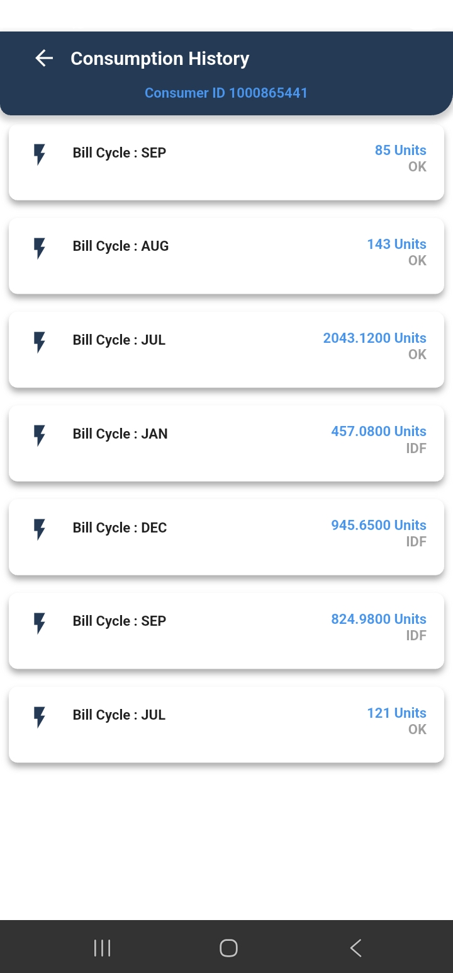Viewport: 453px width, 973px height.
Task: Click lightning icon on the 85 Units bill
Action: point(40,154)
